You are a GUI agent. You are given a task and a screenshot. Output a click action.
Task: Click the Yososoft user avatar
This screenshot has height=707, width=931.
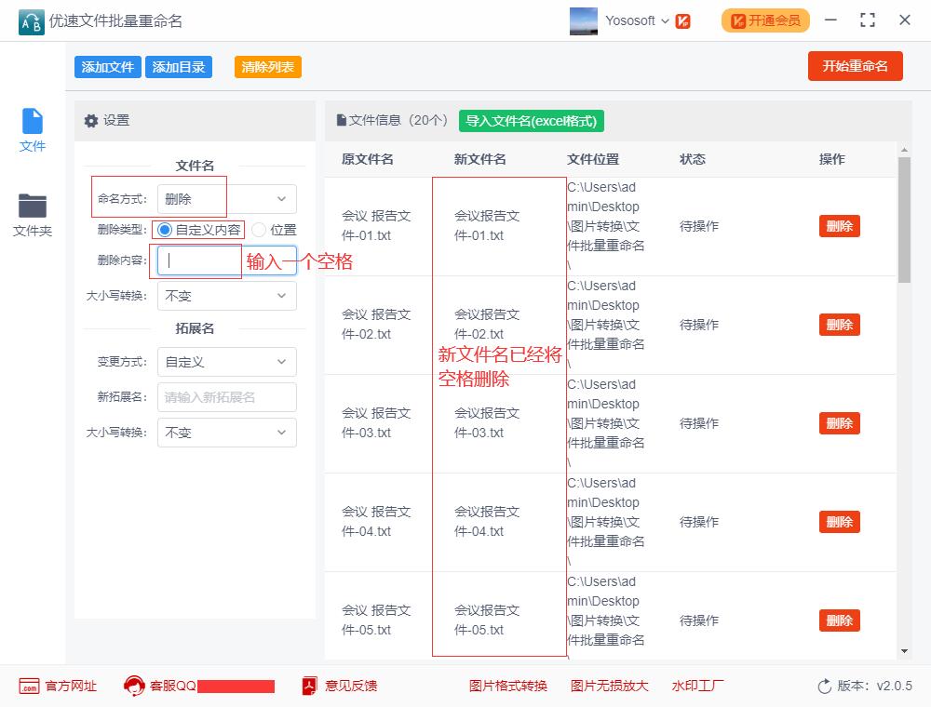pyautogui.click(x=583, y=20)
